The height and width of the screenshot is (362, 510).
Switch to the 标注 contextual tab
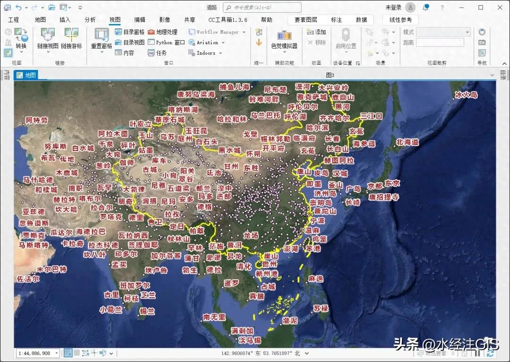point(337,20)
